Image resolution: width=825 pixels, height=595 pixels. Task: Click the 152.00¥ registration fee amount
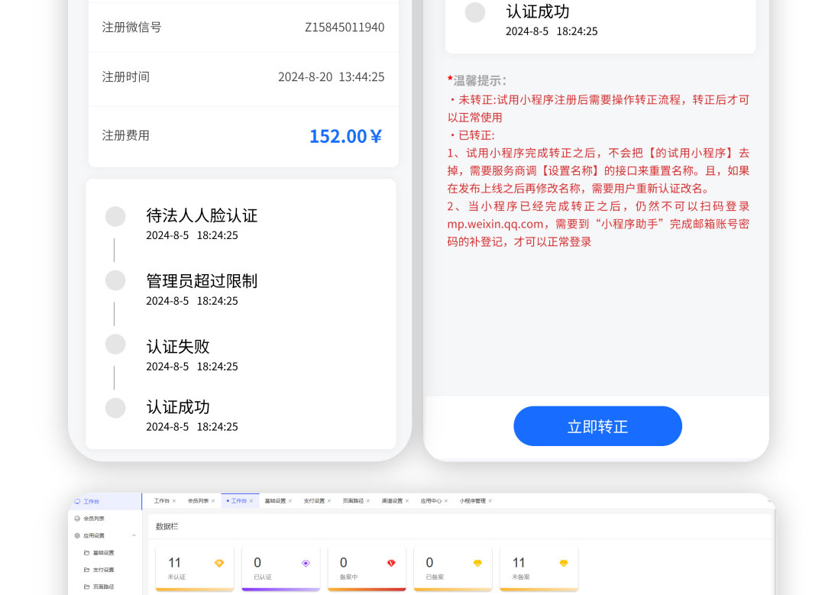click(x=345, y=136)
